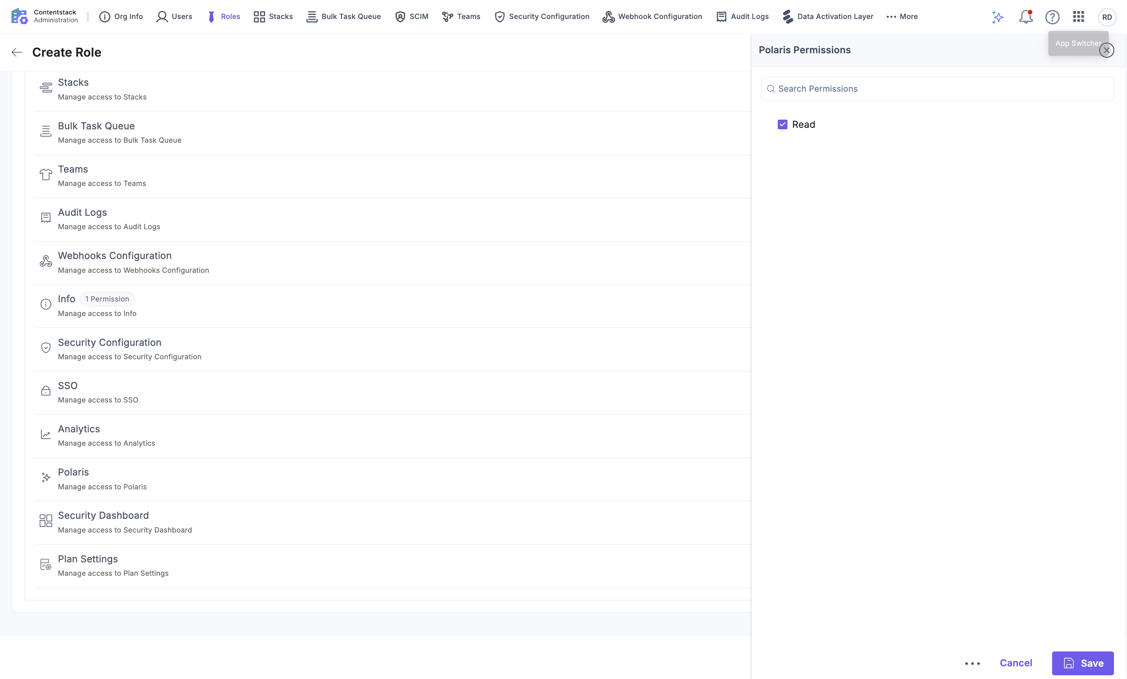Click the three-dots options beside Cancel
Viewport: 1127px width, 679px height.
[972, 663]
